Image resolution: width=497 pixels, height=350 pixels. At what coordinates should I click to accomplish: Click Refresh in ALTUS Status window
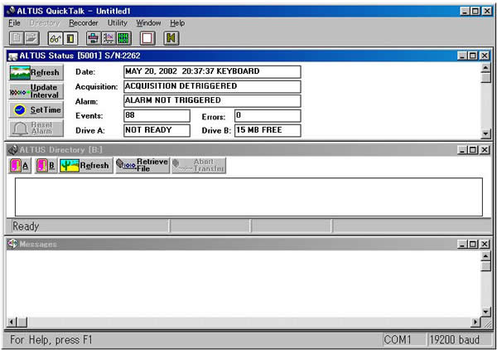tap(36, 72)
